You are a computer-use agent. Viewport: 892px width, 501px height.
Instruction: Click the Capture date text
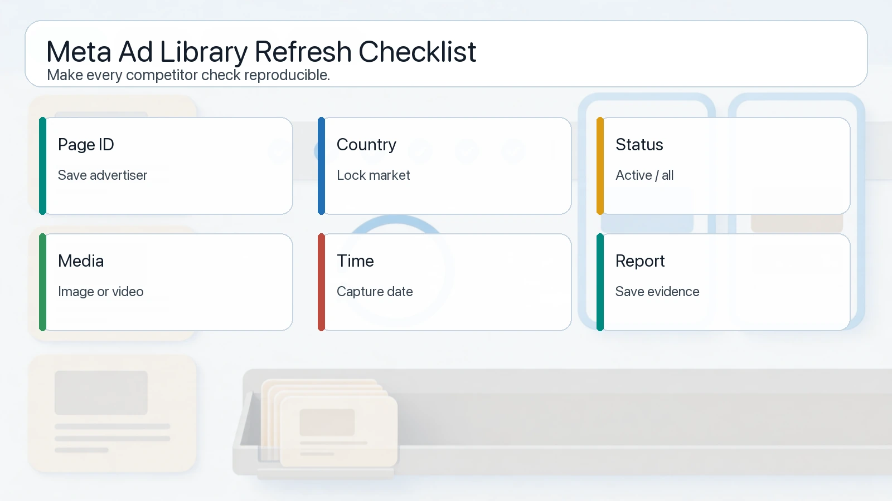(x=375, y=292)
